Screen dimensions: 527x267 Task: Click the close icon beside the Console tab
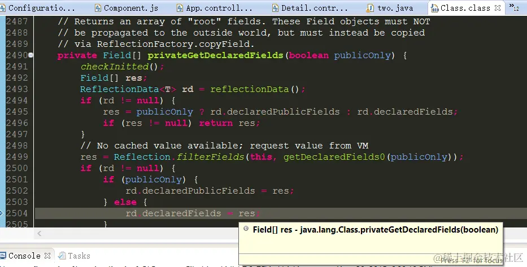(x=47, y=256)
